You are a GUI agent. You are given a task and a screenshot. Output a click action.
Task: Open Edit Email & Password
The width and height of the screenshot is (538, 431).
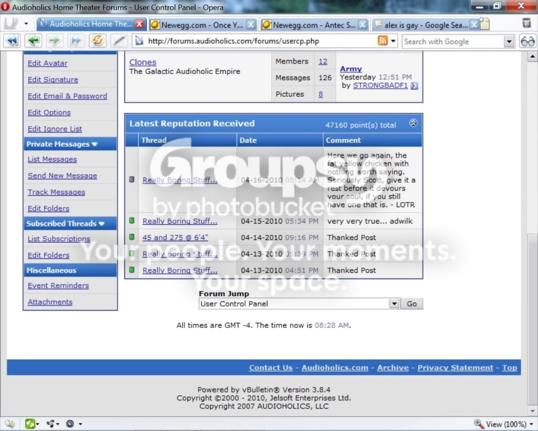pos(67,96)
